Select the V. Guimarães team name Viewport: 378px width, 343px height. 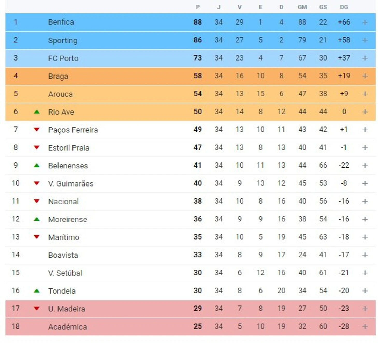click(71, 184)
